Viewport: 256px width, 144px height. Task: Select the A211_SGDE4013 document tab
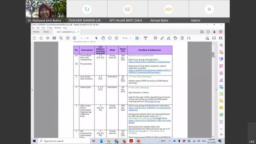tap(66, 32)
